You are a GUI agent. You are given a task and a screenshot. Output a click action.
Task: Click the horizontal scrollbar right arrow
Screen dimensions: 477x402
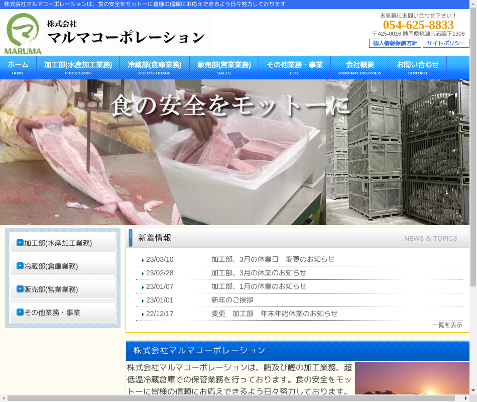point(465,398)
